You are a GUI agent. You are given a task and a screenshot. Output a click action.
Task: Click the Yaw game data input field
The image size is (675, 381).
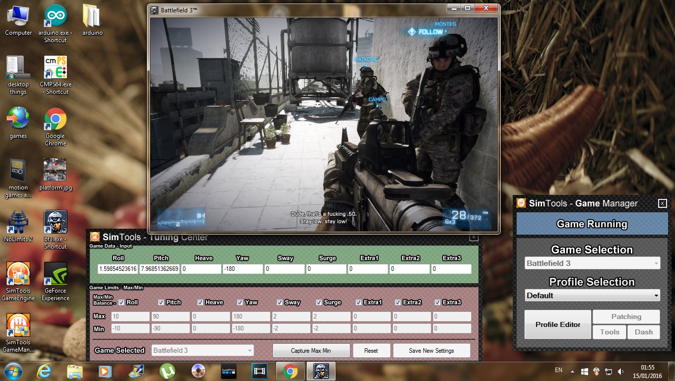[243, 269]
